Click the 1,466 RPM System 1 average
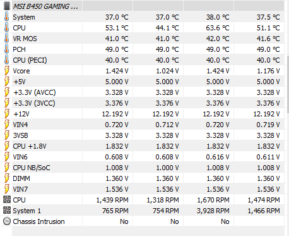This screenshot has height=236, width=289. coord(264,211)
